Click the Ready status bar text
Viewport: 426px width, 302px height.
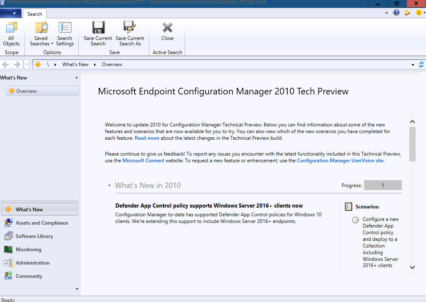pos(8,300)
